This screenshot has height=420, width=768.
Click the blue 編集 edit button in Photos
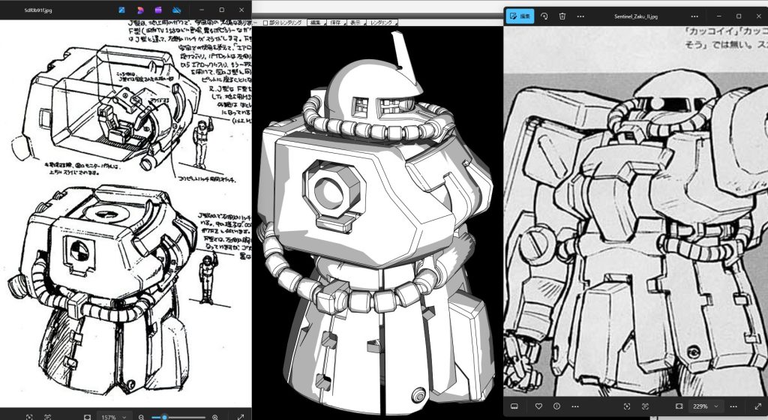pyautogui.click(x=520, y=16)
